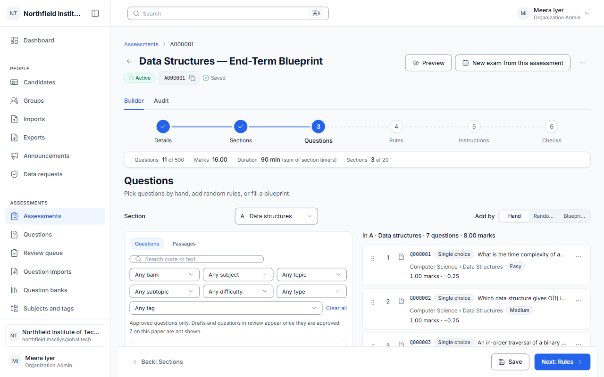
Task: Open the Any type filter
Action: pos(312,292)
